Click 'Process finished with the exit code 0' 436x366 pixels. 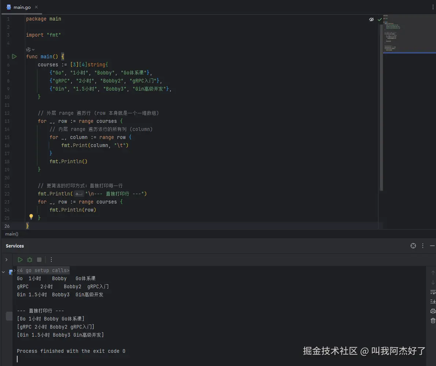pyautogui.click(x=71, y=351)
